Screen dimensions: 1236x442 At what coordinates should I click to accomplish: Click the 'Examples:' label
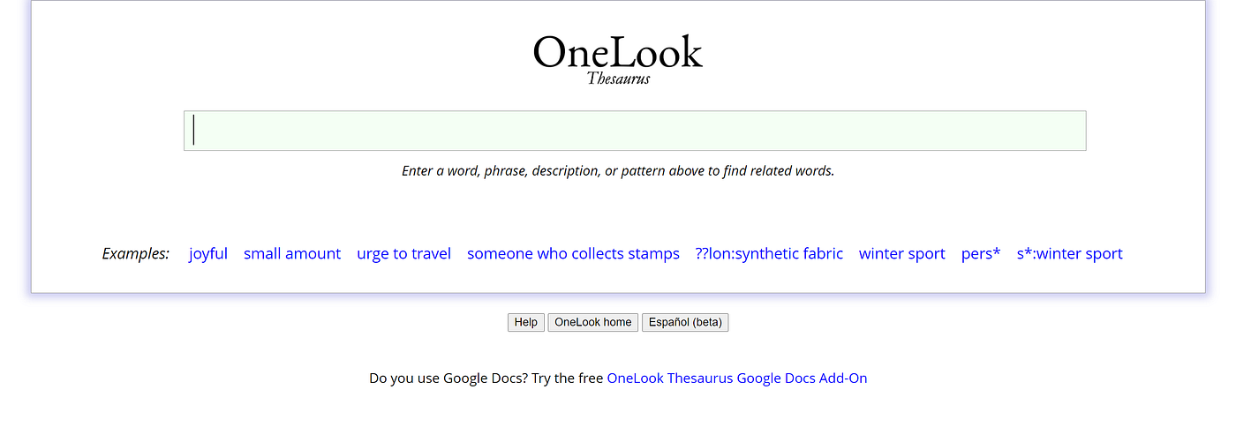pos(136,253)
